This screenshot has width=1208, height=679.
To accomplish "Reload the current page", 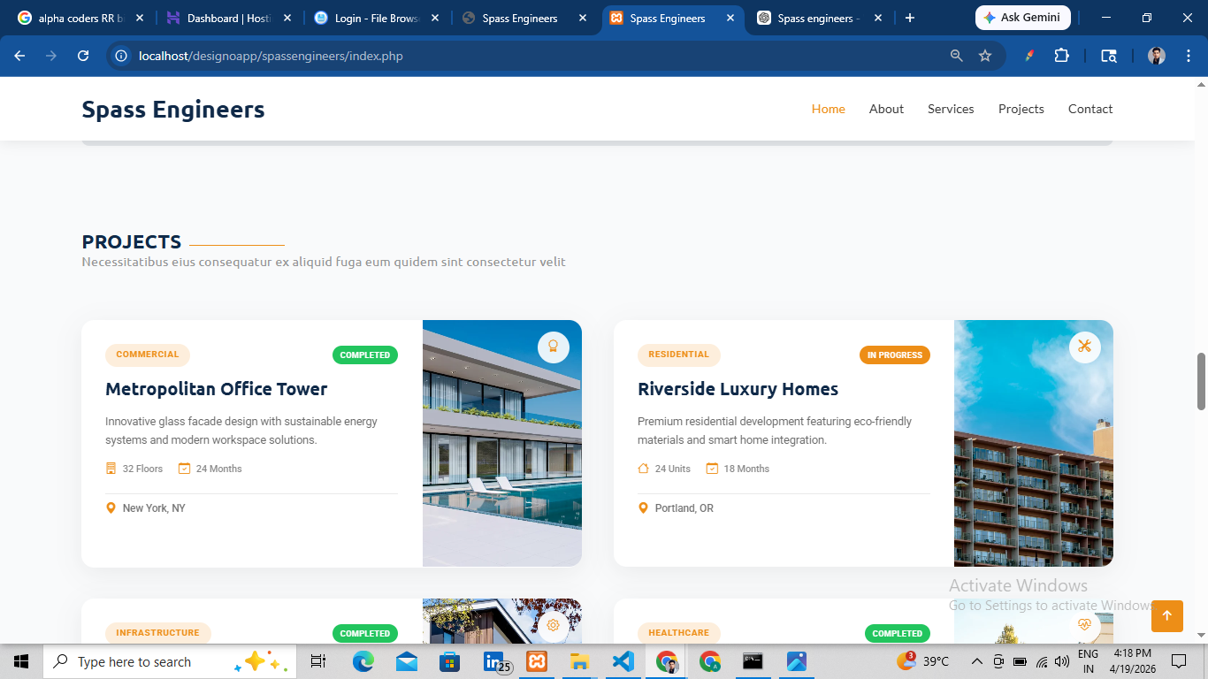I will [83, 56].
